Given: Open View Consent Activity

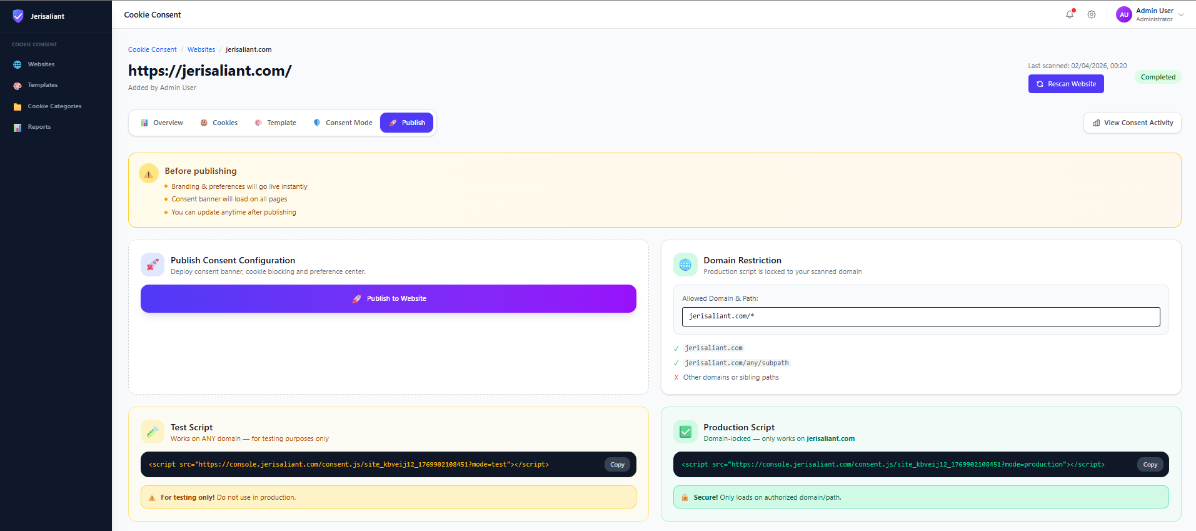Looking at the screenshot, I should [1132, 123].
